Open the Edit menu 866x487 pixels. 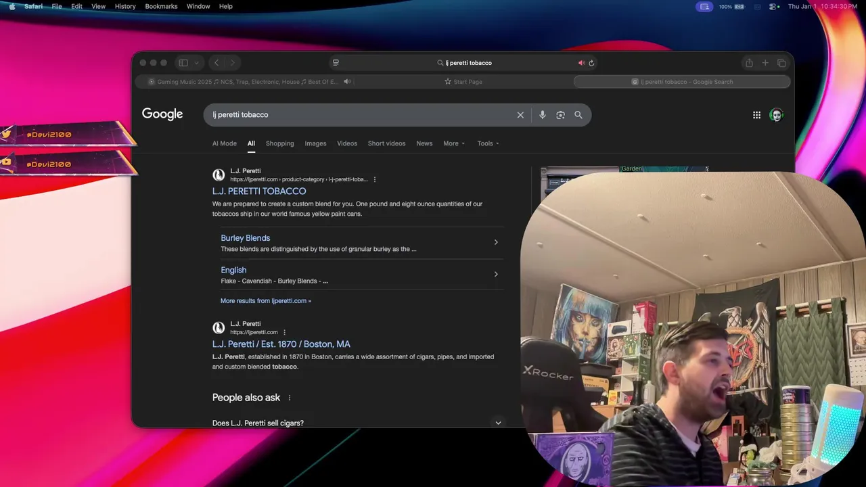pyautogui.click(x=76, y=6)
